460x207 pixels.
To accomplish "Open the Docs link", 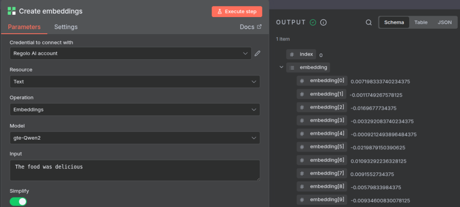I will click(250, 27).
